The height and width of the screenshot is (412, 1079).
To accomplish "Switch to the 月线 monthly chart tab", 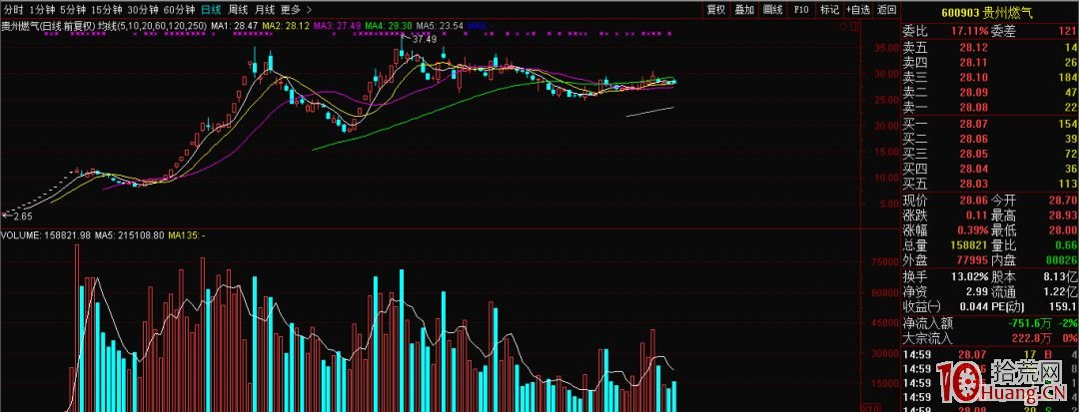I will pyautogui.click(x=264, y=10).
